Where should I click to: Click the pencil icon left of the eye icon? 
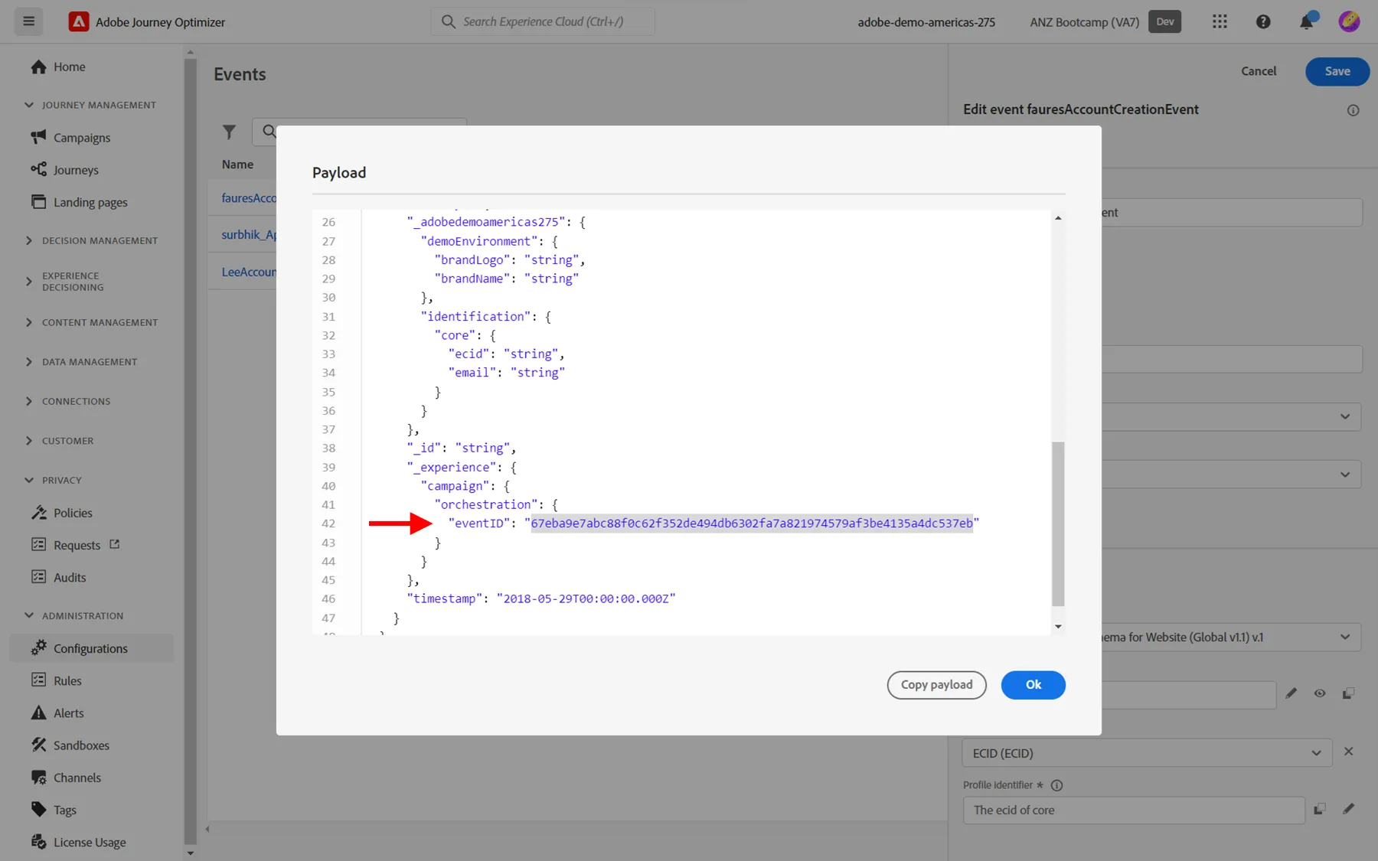[1291, 693]
